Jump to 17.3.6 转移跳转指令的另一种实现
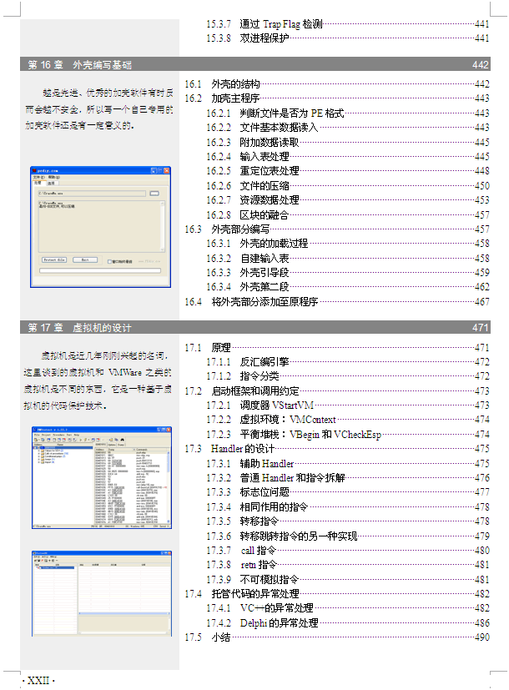The height and width of the screenshot is (690, 509). click(348, 536)
